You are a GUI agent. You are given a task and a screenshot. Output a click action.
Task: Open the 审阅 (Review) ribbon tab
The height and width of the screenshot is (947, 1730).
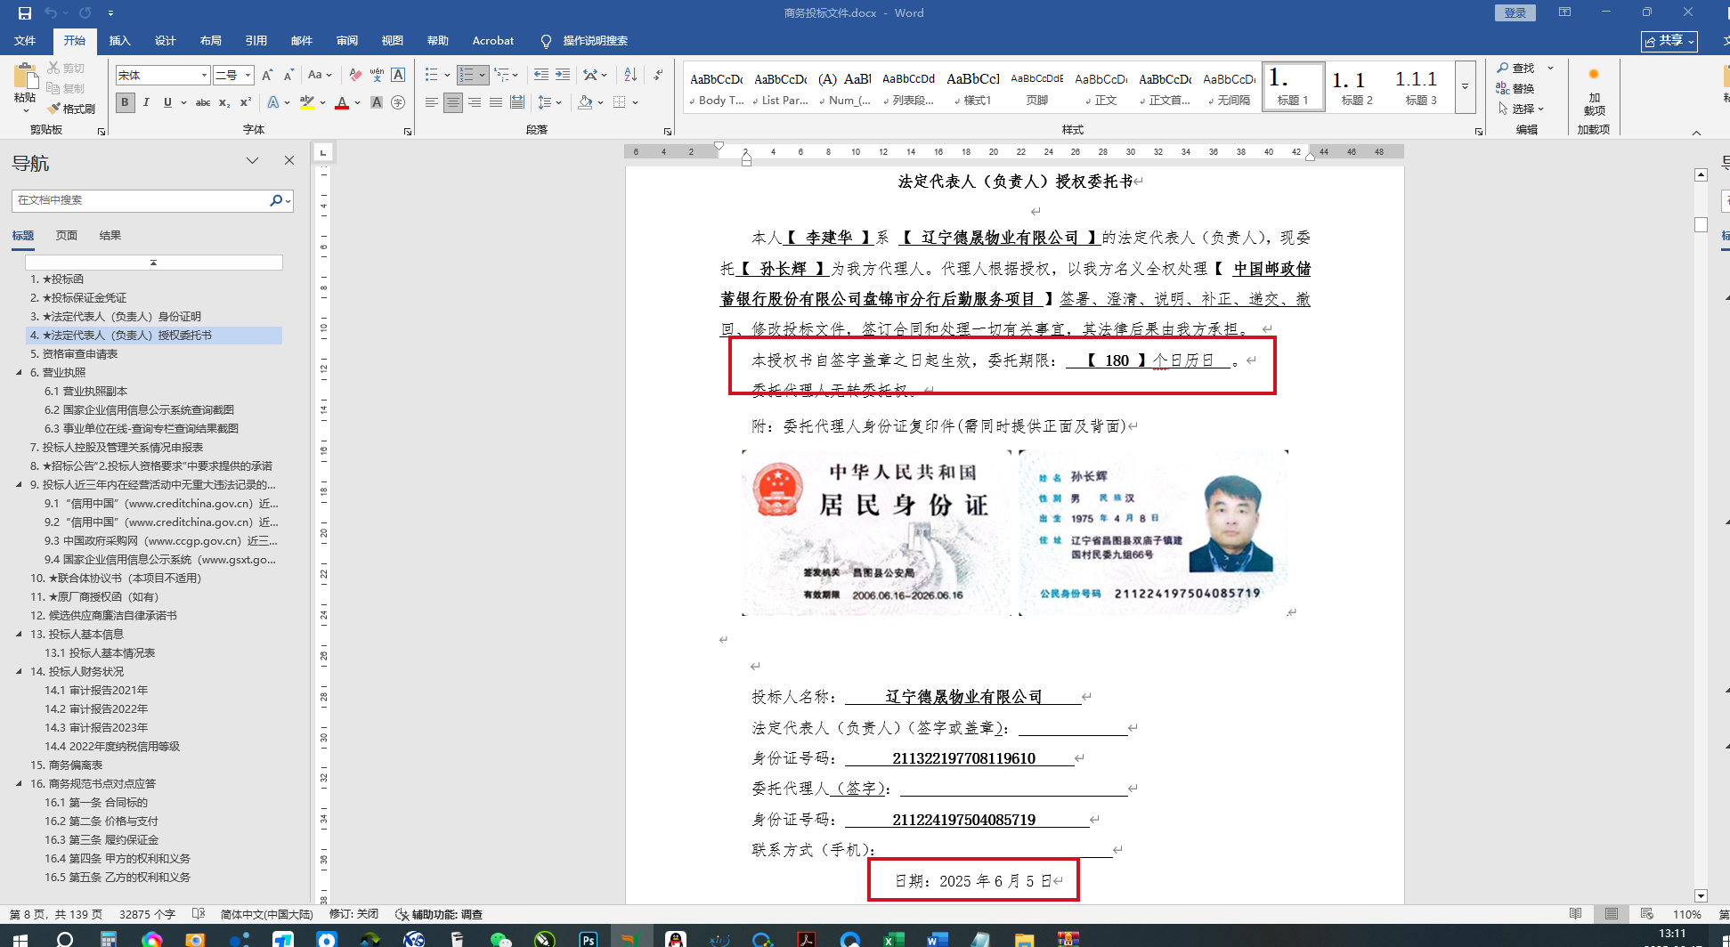pos(347,41)
